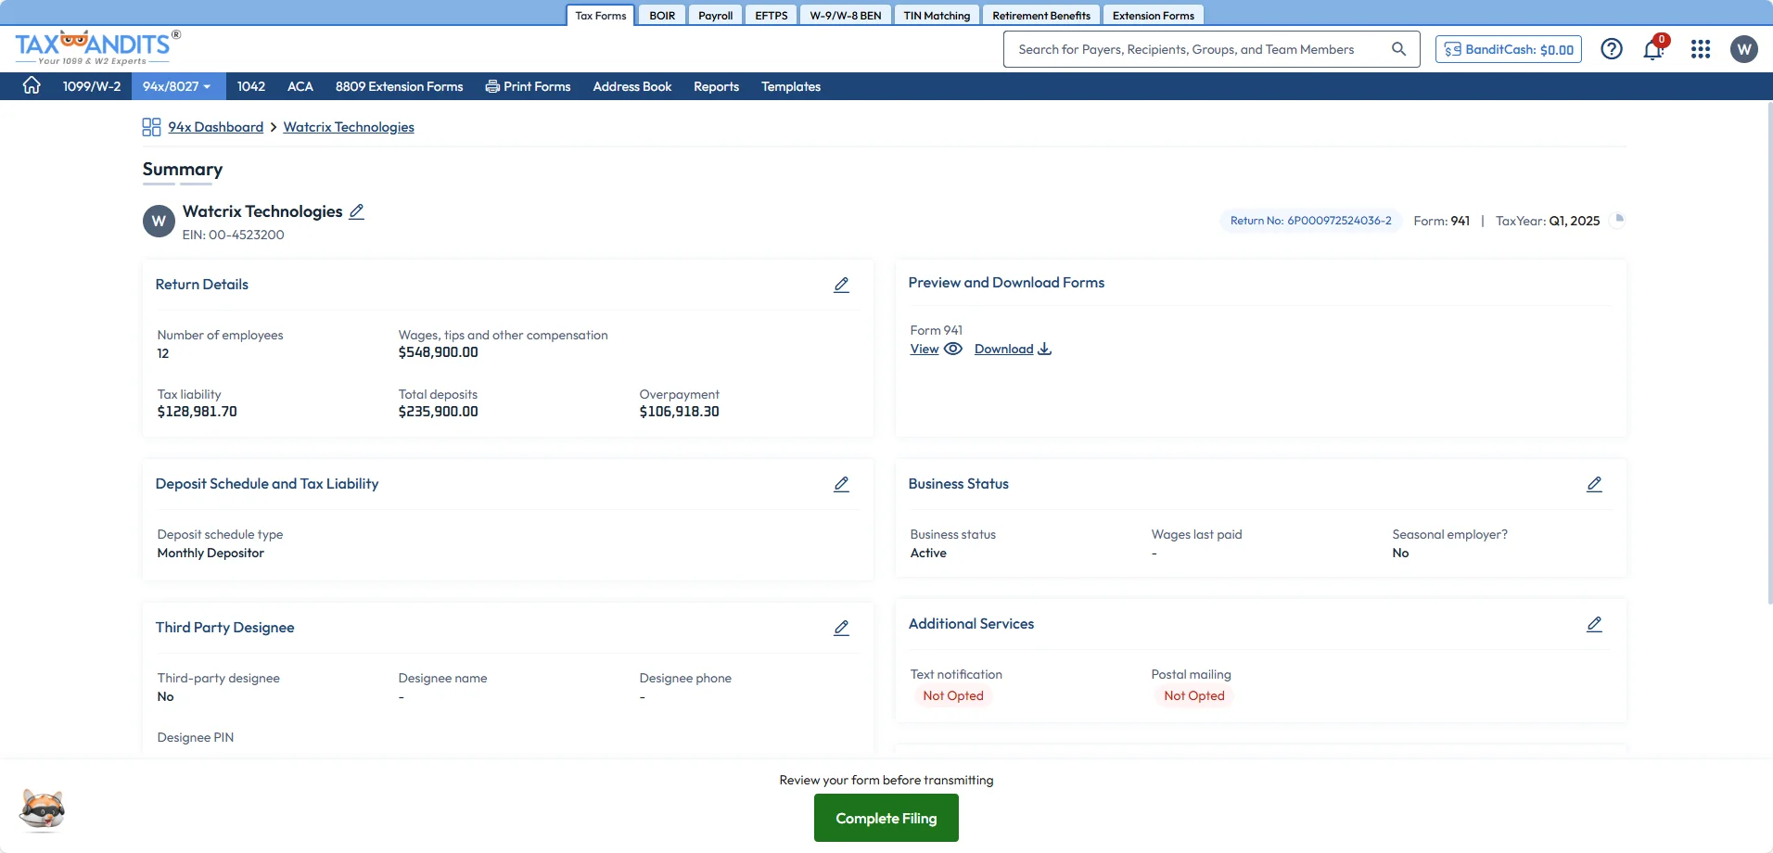This screenshot has height=853, width=1773.
Task: Edit the Additional Services section
Action: [x=1594, y=624]
